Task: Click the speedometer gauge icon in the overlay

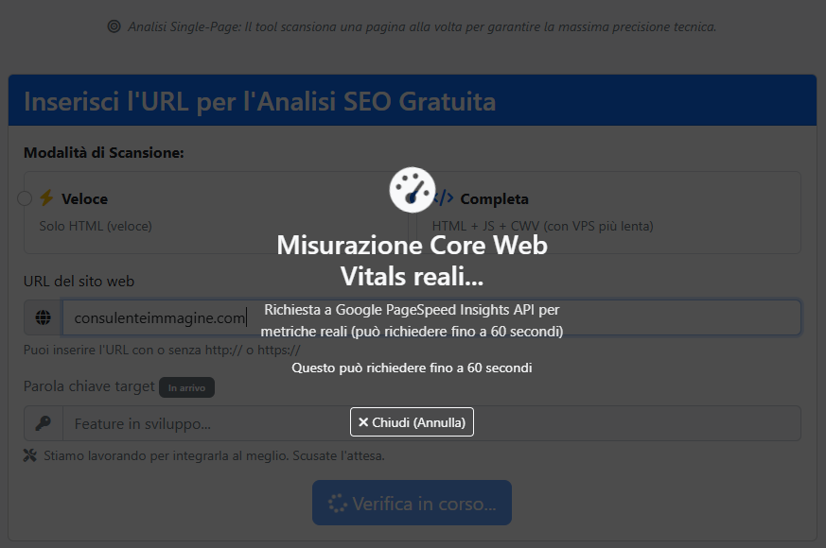Action: pyautogui.click(x=412, y=190)
